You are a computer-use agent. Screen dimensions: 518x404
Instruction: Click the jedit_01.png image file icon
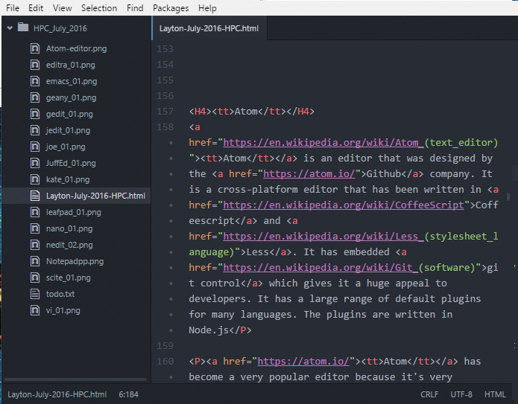35,130
